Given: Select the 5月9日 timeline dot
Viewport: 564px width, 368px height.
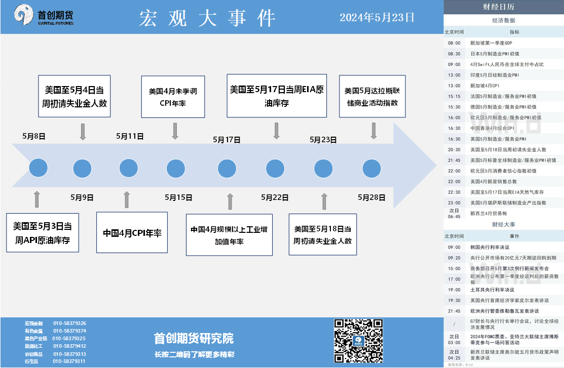Looking at the screenshot, I should (83, 168).
